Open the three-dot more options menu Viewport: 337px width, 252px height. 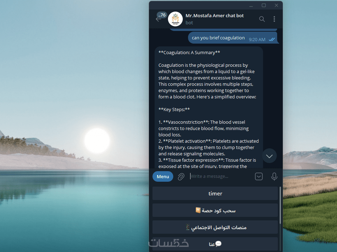[x=274, y=19]
